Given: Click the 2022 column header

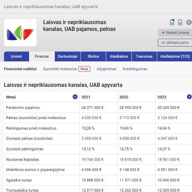Looking at the screenshot, I should [x=124, y=97].
